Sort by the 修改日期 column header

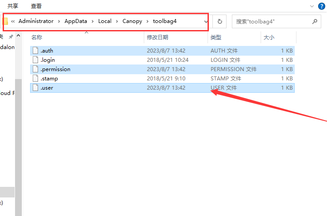click(158, 37)
